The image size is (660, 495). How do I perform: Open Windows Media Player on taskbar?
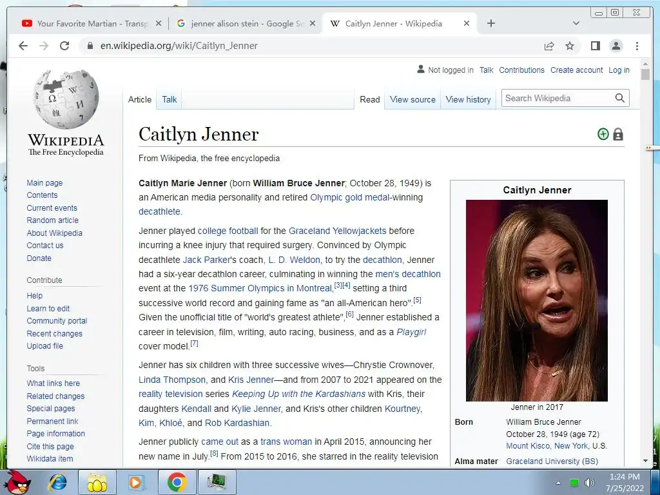(137, 482)
